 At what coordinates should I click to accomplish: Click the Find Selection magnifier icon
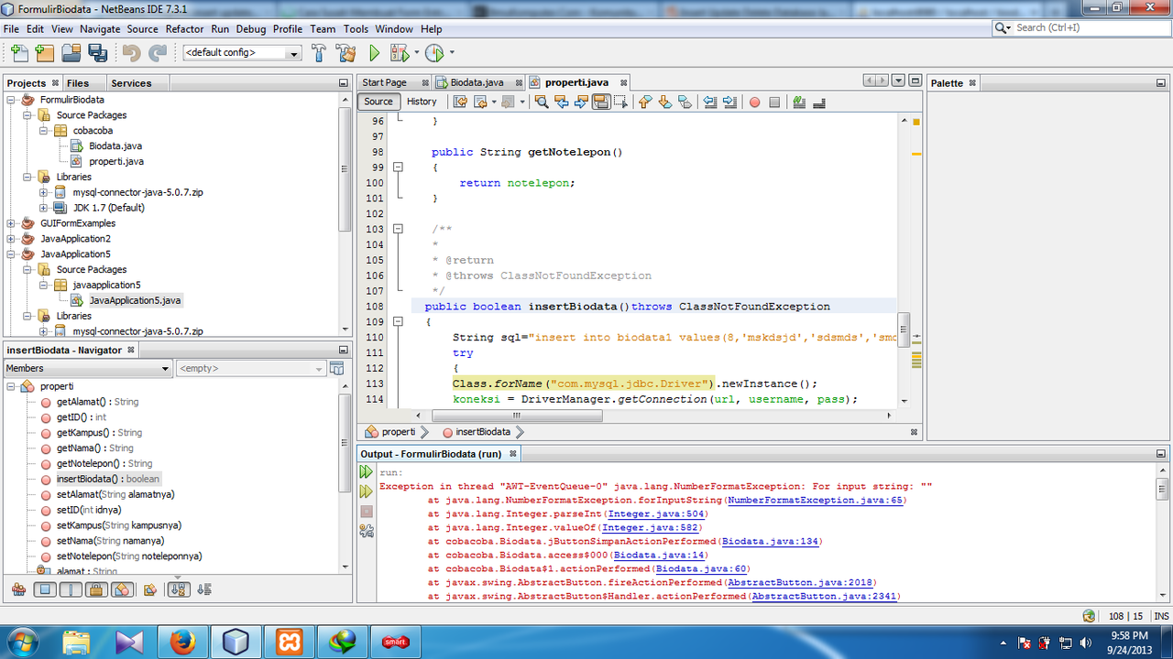pos(541,102)
